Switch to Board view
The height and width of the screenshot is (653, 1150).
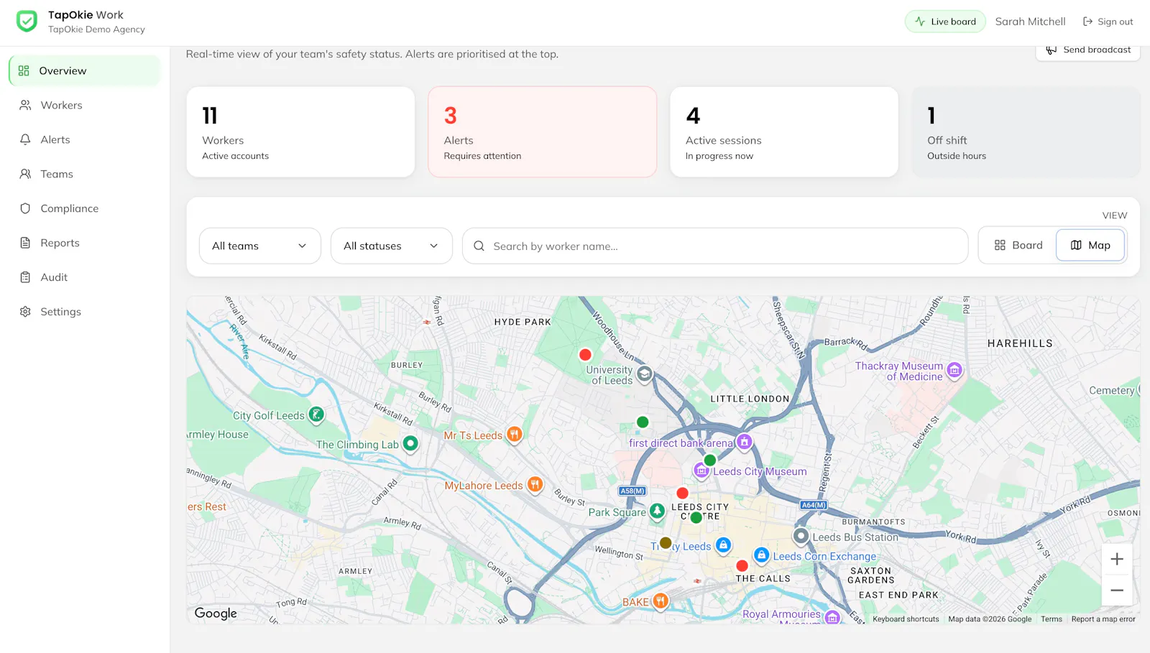click(x=1018, y=245)
